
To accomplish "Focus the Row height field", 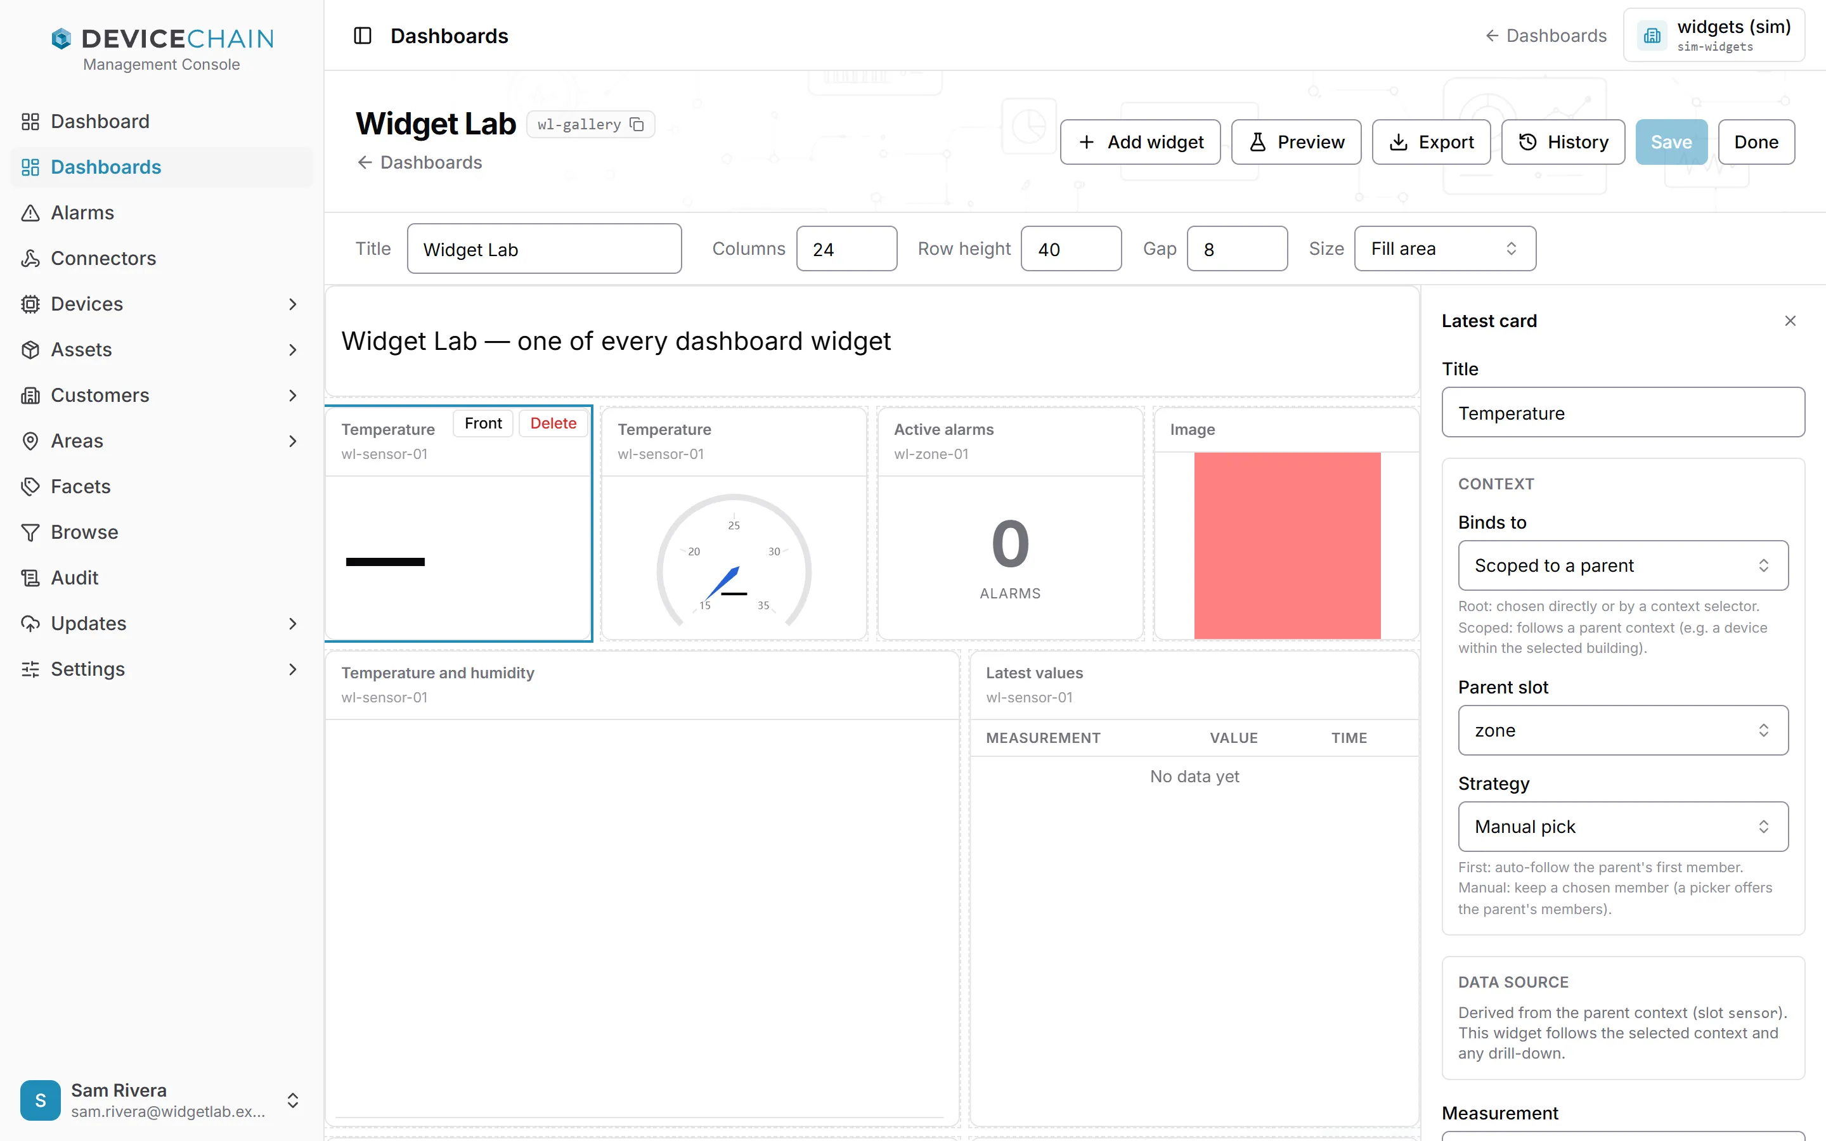I will tap(1071, 248).
